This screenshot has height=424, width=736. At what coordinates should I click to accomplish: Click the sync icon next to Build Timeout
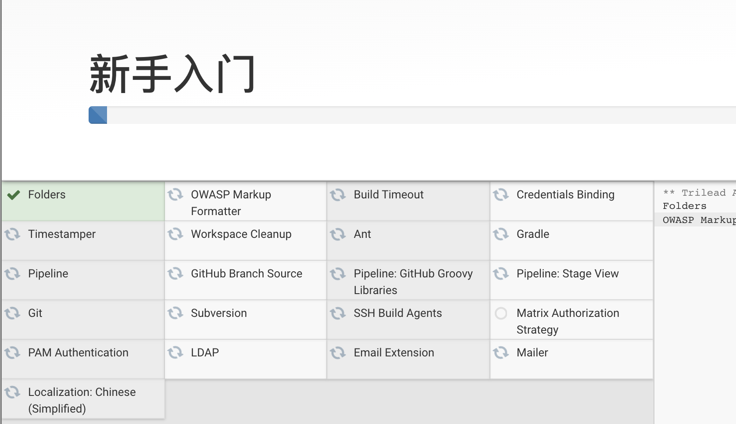pyautogui.click(x=338, y=194)
